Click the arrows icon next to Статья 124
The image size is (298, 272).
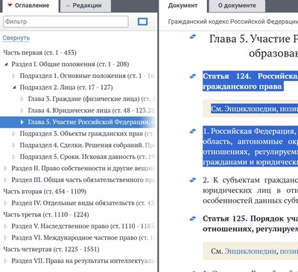192,76
